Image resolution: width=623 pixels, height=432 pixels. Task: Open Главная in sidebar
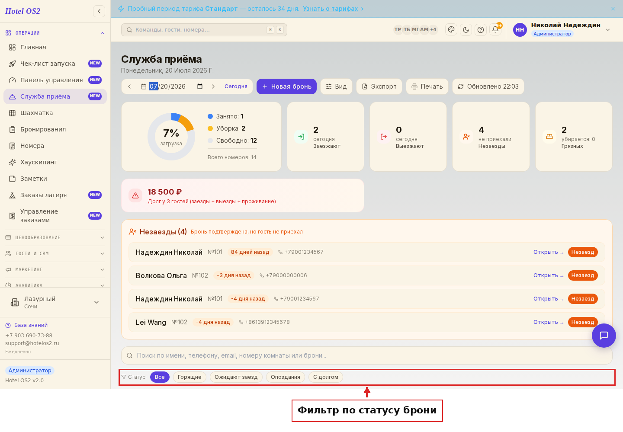55,47
